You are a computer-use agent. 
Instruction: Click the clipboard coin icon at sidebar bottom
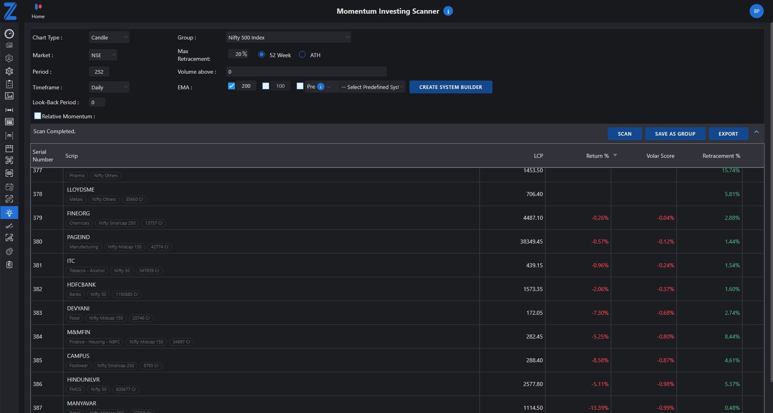pyautogui.click(x=9, y=264)
